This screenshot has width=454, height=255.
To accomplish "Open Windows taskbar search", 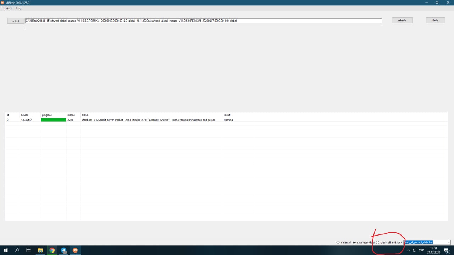I will pos(17,250).
